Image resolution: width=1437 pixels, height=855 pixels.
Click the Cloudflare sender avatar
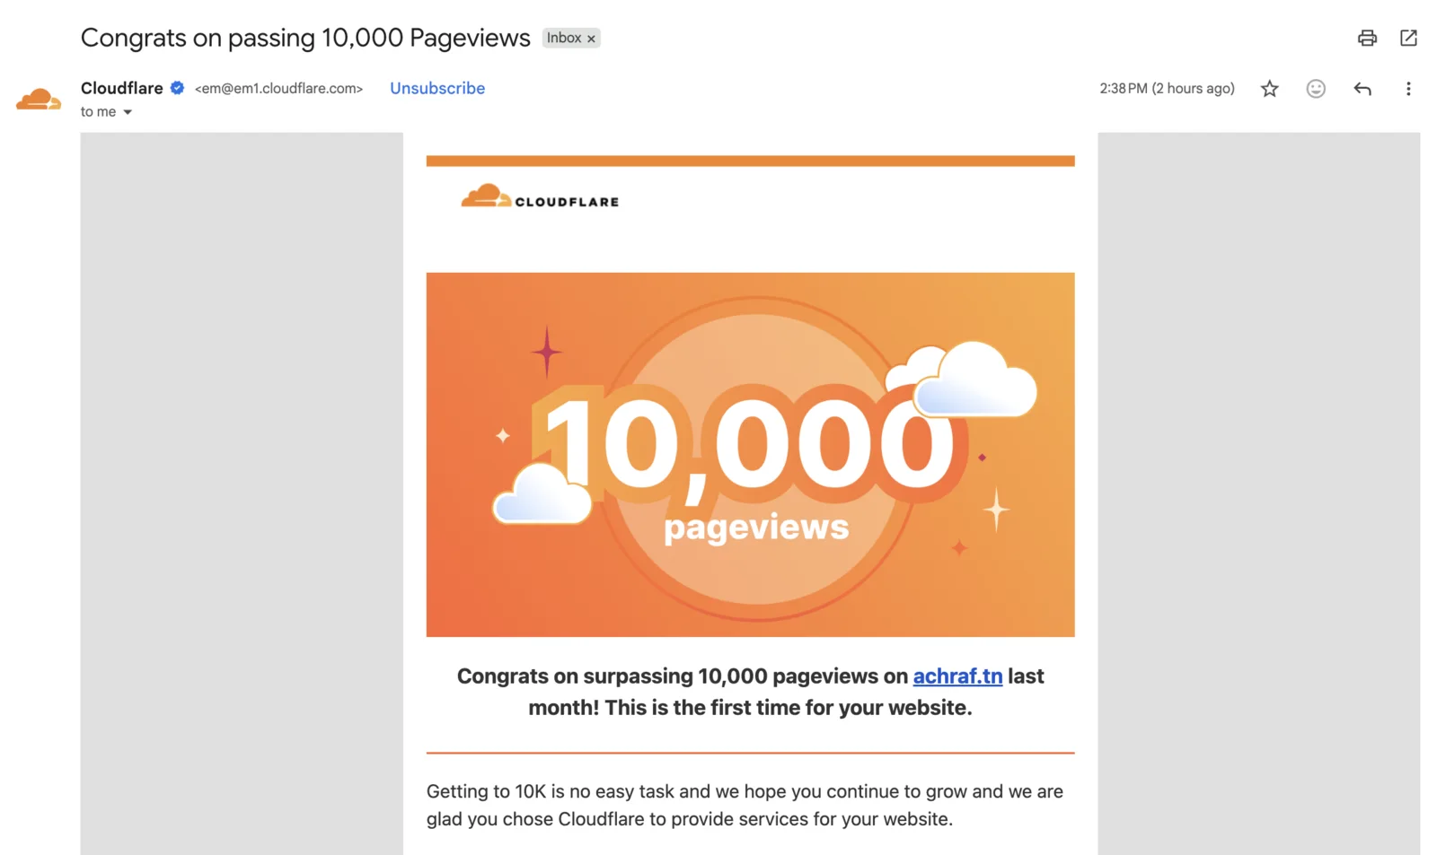(x=39, y=99)
